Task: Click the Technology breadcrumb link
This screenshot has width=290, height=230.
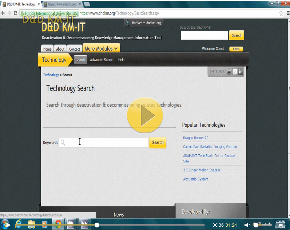Action: [51, 75]
